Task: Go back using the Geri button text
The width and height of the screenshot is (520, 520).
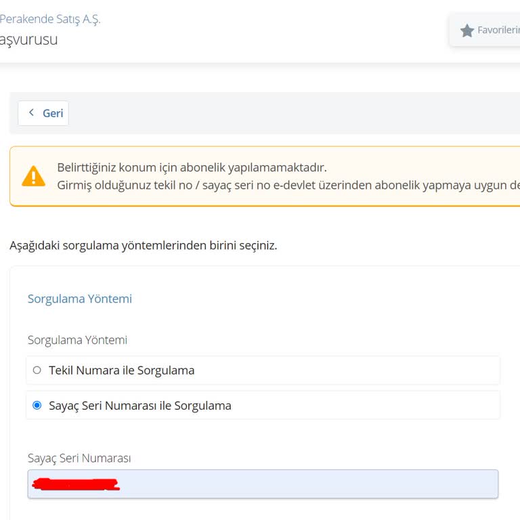Action: coord(53,113)
